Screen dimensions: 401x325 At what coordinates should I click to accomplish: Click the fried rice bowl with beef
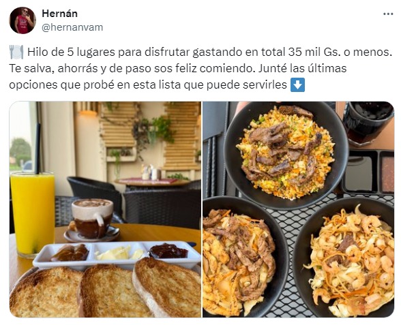click(286, 153)
